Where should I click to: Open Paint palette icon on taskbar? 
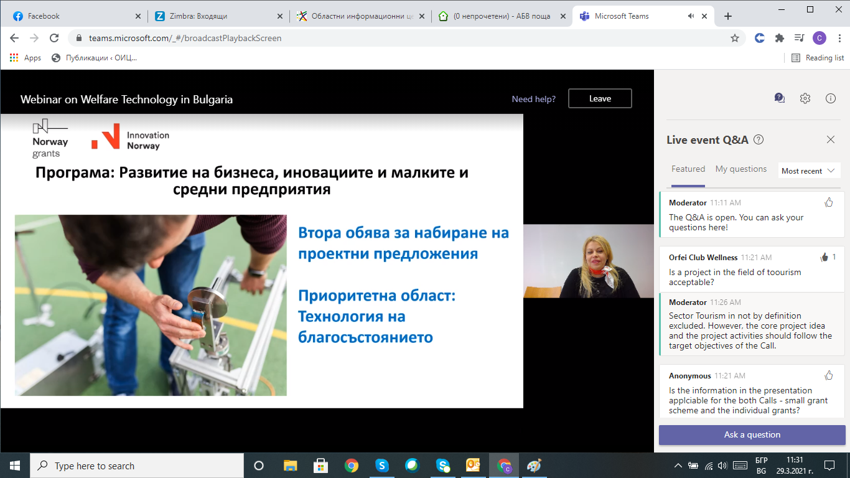534,466
